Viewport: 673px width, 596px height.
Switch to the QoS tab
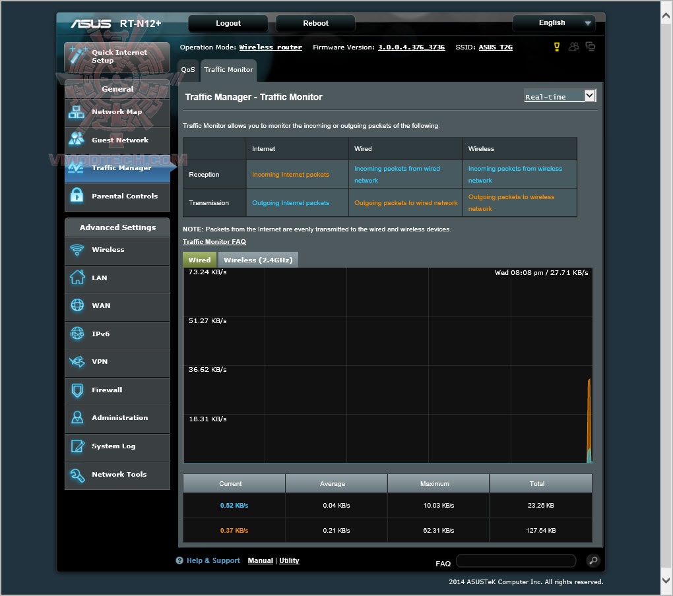tap(188, 70)
